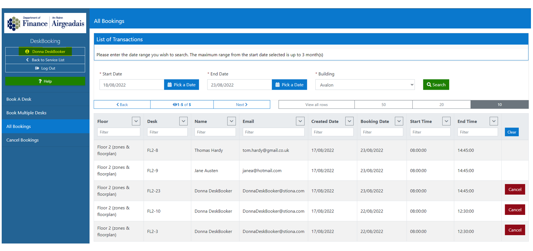Select All Bookings in sidebar

(46, 127)
